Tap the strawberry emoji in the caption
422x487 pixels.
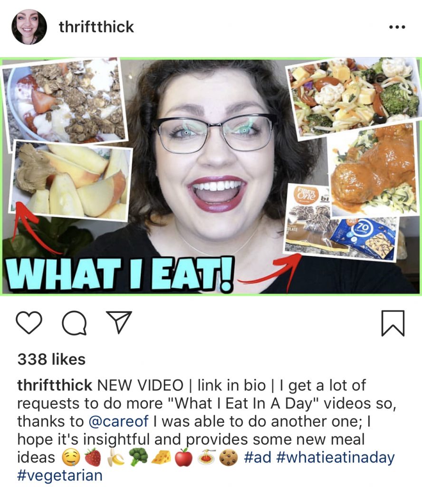pos(93,457)
